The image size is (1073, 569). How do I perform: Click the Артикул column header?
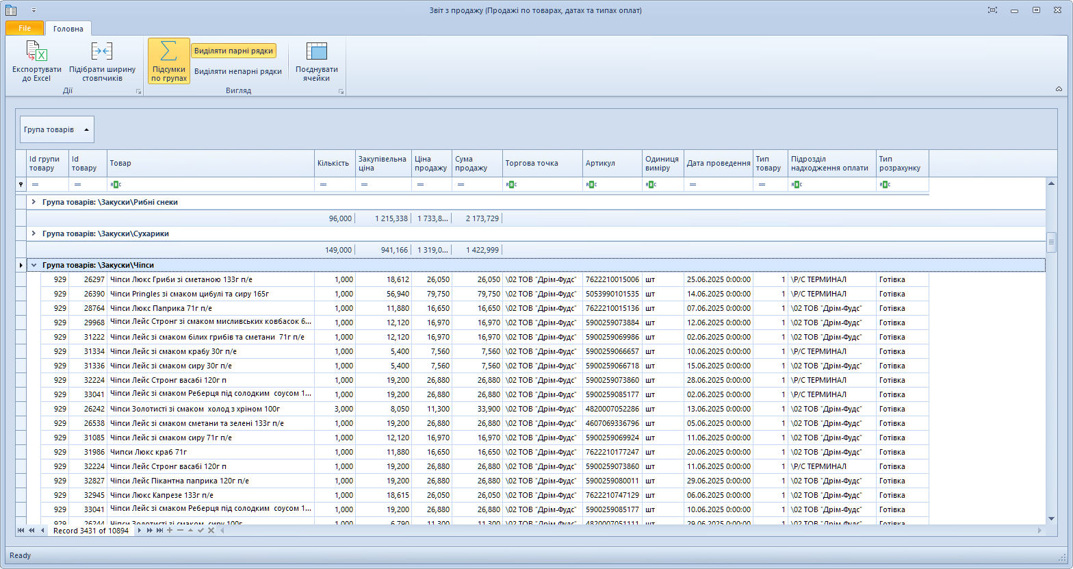612,163
